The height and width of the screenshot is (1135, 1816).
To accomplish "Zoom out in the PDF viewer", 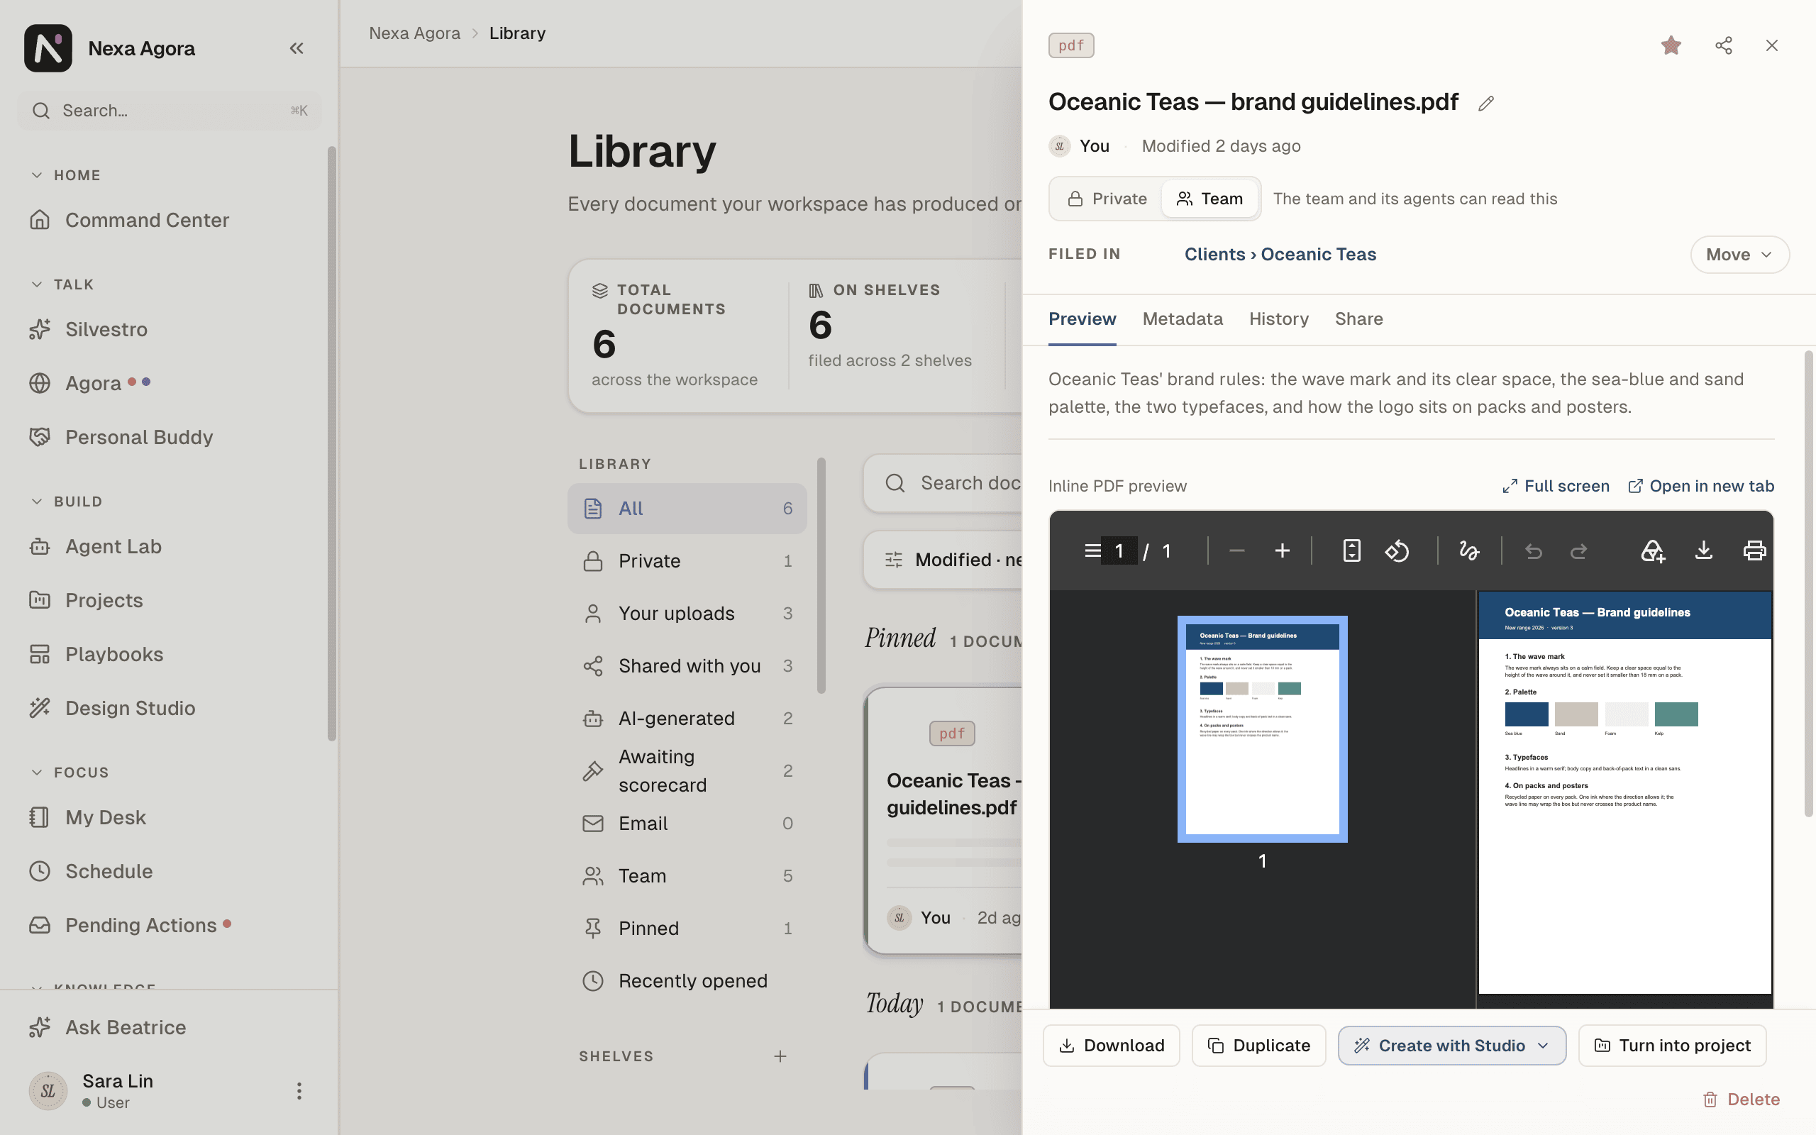I will [1236, 551].
